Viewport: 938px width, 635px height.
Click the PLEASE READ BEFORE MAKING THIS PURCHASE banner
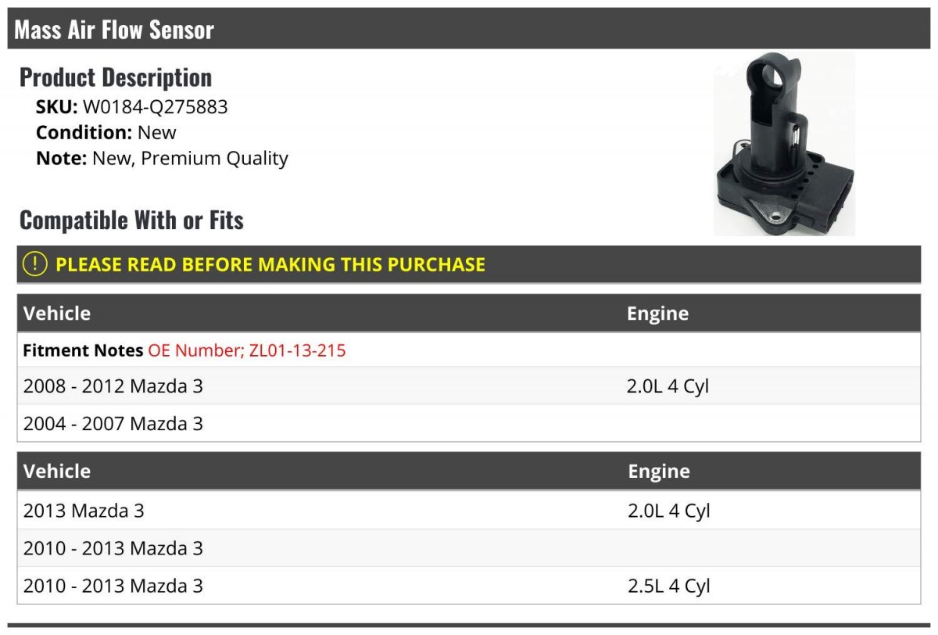[x=469, y=264]
